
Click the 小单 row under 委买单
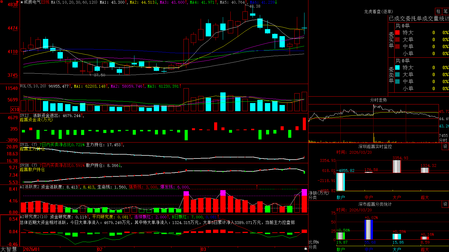coord(422,53)
